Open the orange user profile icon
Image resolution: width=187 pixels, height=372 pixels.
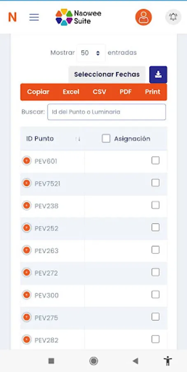tap(143, 17)
